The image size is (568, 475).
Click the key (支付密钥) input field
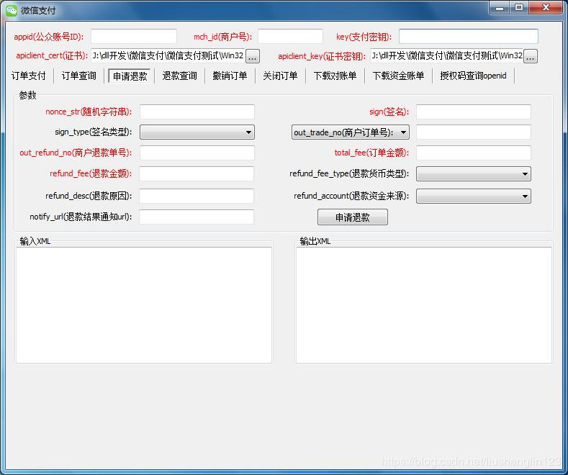click(x=469, y=37)
